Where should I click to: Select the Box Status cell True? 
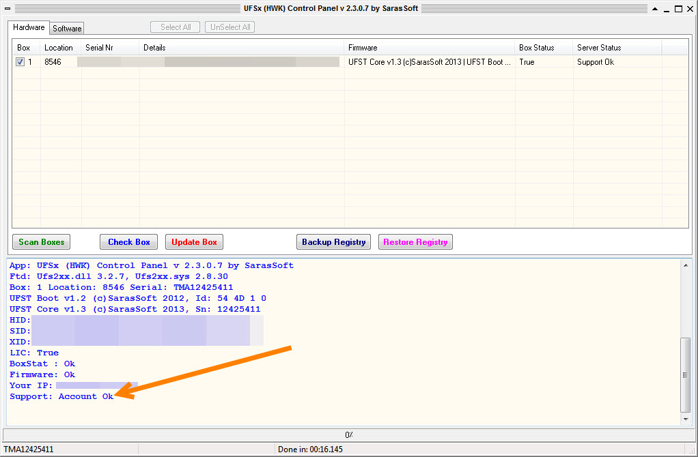click(527, 62)
